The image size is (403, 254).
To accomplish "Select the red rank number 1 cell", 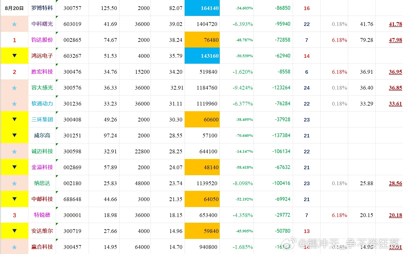I will tap(14, 40).
